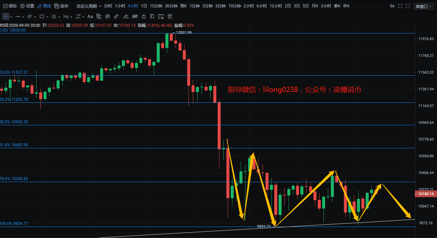The height and width of the screenshot is (238, 437).
Task: Choose the Aa text annotation tool
Action: point(90,16)
